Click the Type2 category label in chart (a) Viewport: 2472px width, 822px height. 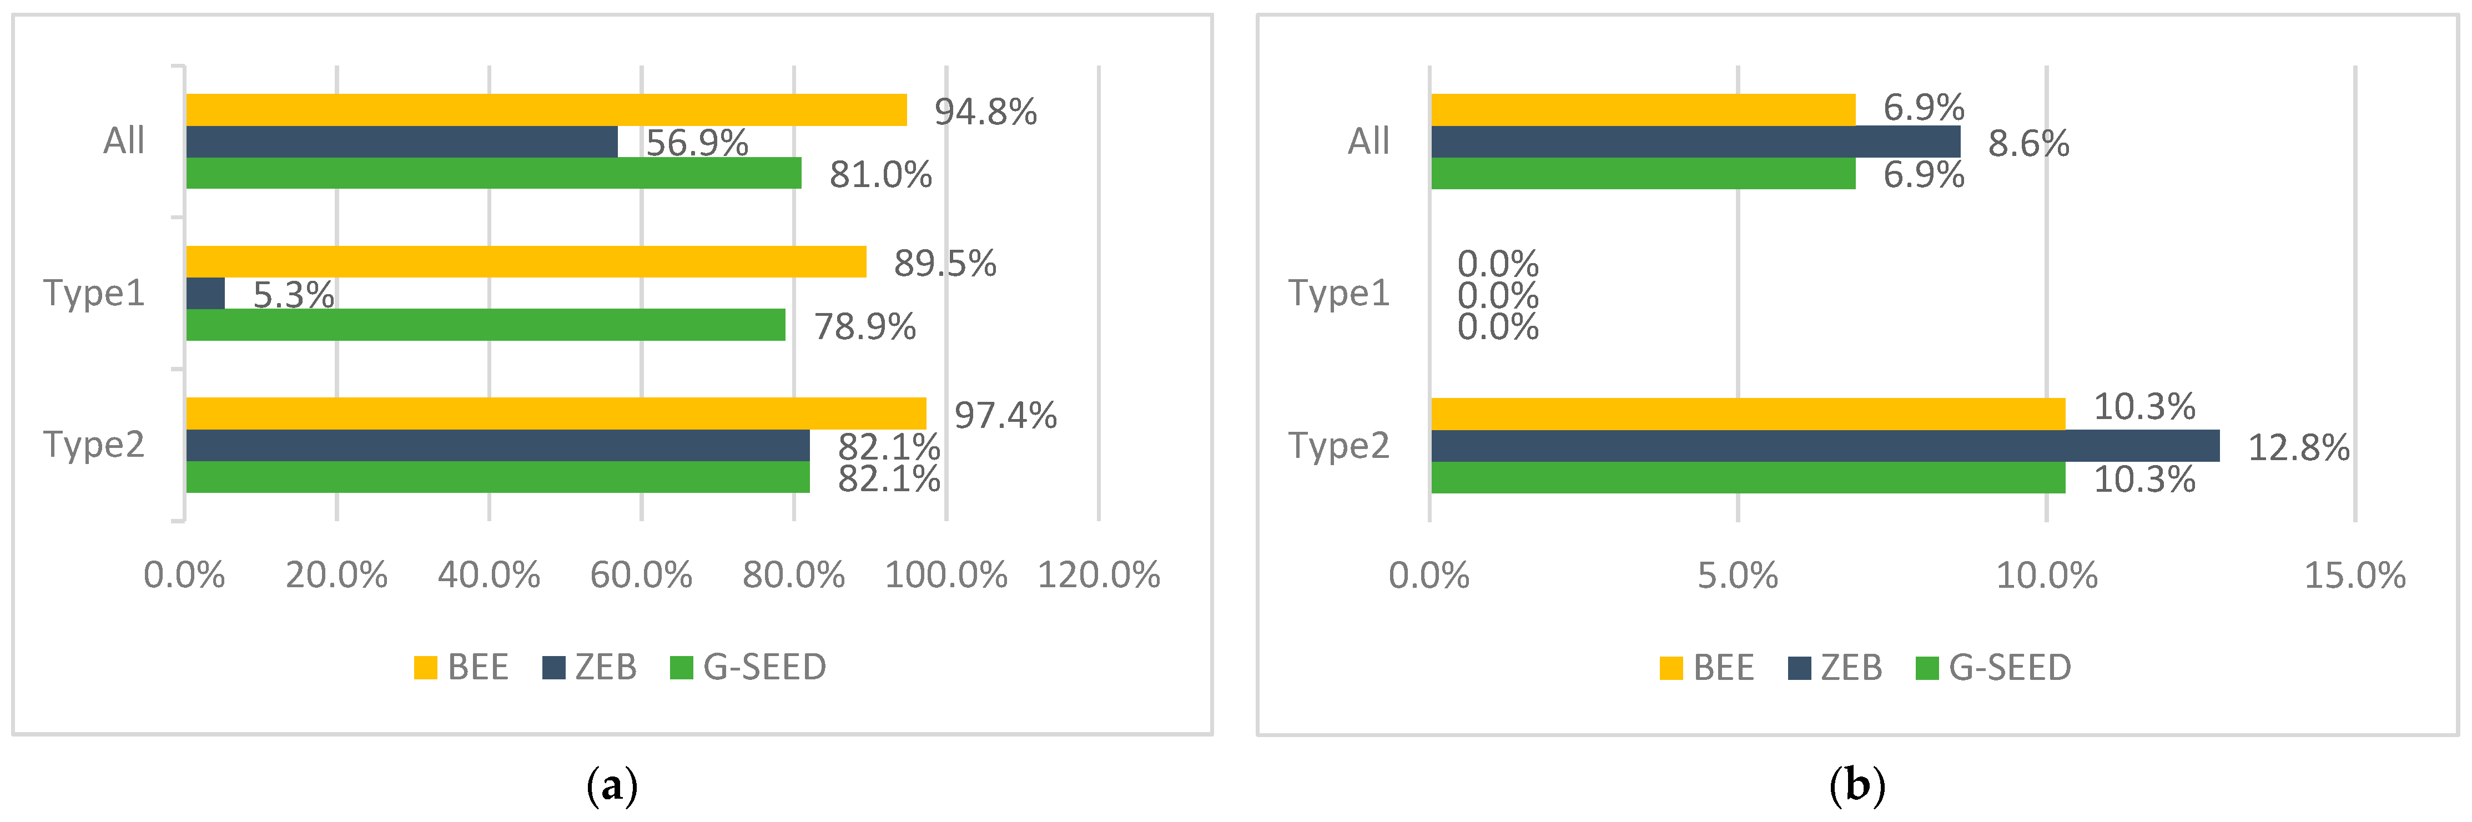point(94,445)
